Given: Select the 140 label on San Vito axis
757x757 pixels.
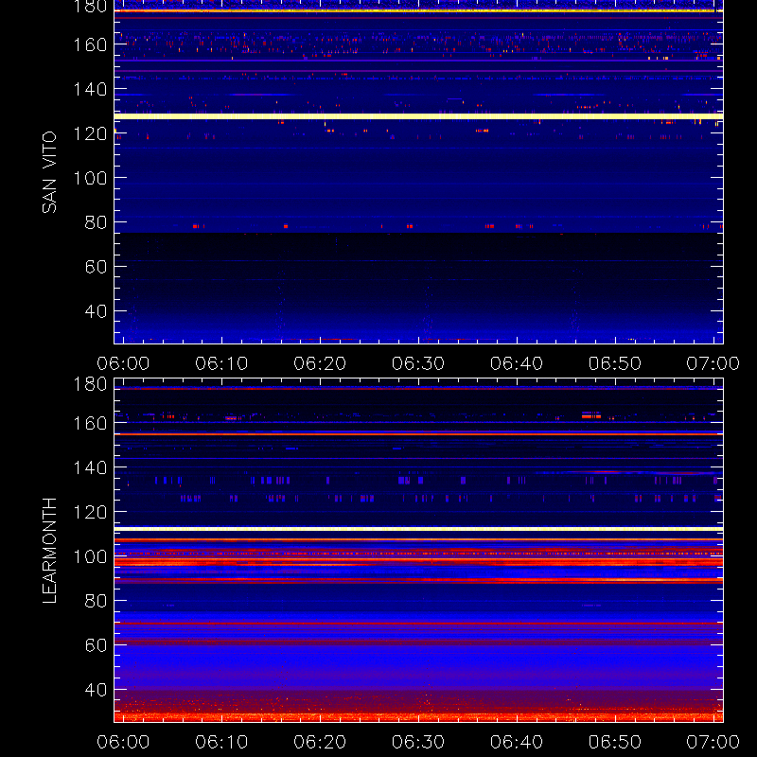Looking at the screenshot, I should point(90,89).
